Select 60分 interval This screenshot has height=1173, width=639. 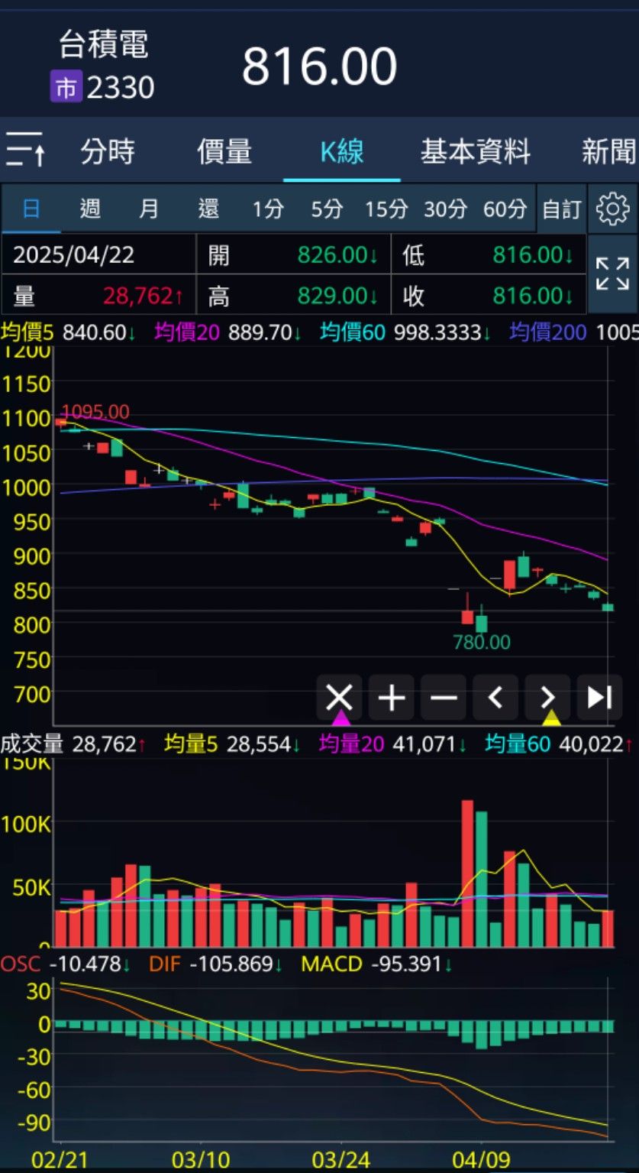pyautogui.click(x=505, y=208)
